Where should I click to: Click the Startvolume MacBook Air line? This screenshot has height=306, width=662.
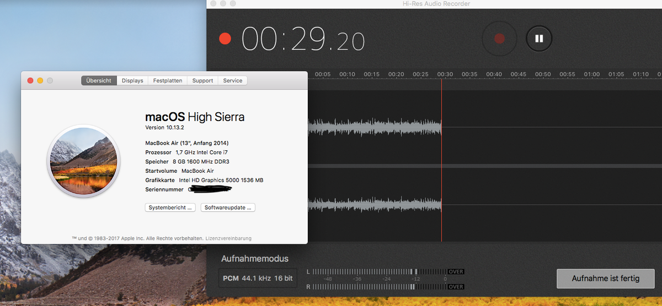coord(179,171)
